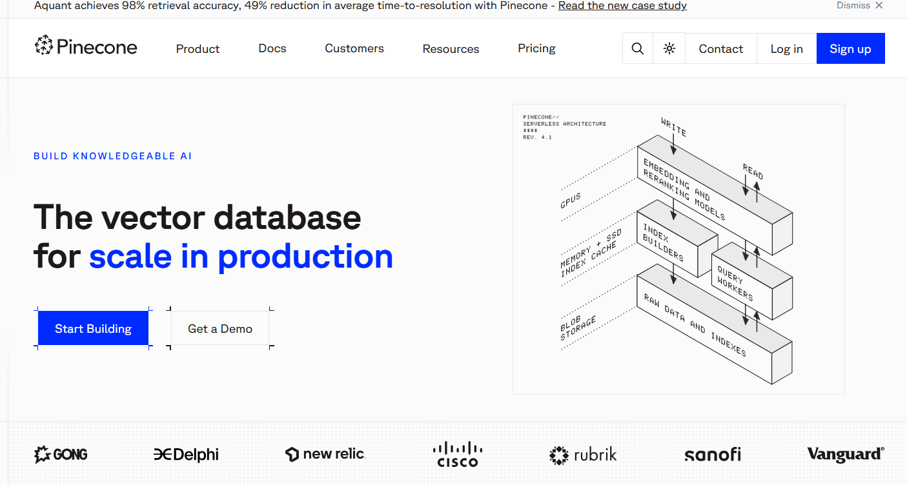Click the Get a Demo button
This screenshot has width=907, height=485.
click(220, 328)
